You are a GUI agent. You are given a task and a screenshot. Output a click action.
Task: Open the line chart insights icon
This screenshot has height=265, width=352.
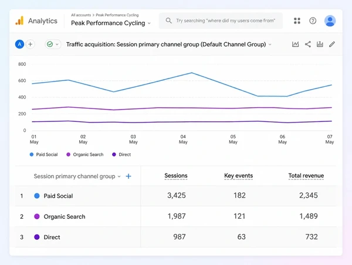pyautogui.click(x=296, y=44)
